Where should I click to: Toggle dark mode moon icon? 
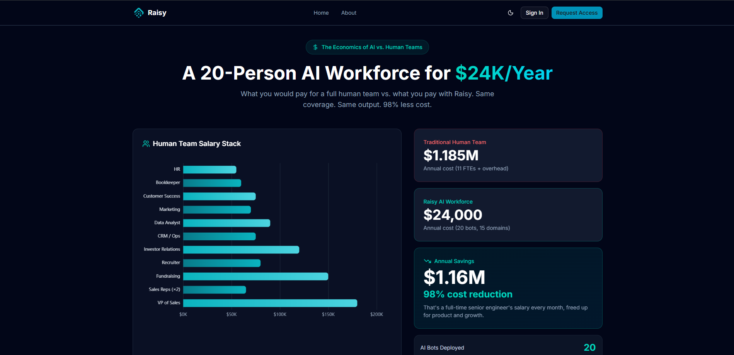[x=511, y=13]
